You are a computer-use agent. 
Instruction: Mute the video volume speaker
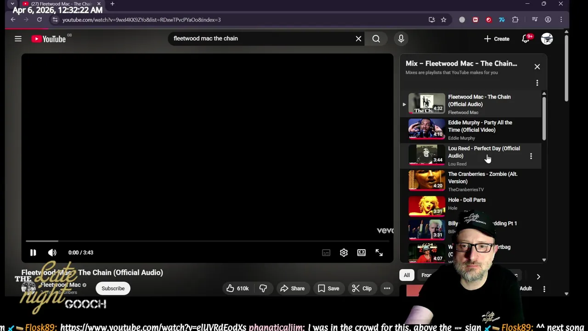point(52,252)
